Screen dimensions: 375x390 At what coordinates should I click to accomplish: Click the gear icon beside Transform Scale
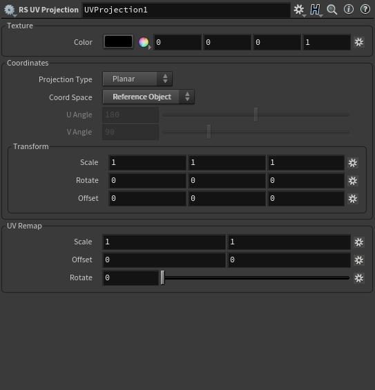click(x=353, y=163)
